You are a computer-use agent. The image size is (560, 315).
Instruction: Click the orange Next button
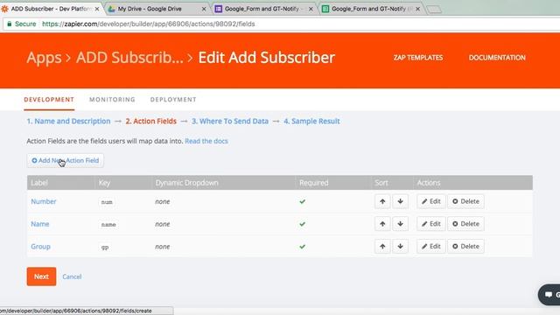click(41, 276)
